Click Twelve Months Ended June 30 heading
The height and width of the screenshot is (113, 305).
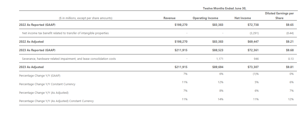pyautogui.click(x=225, y=8)
